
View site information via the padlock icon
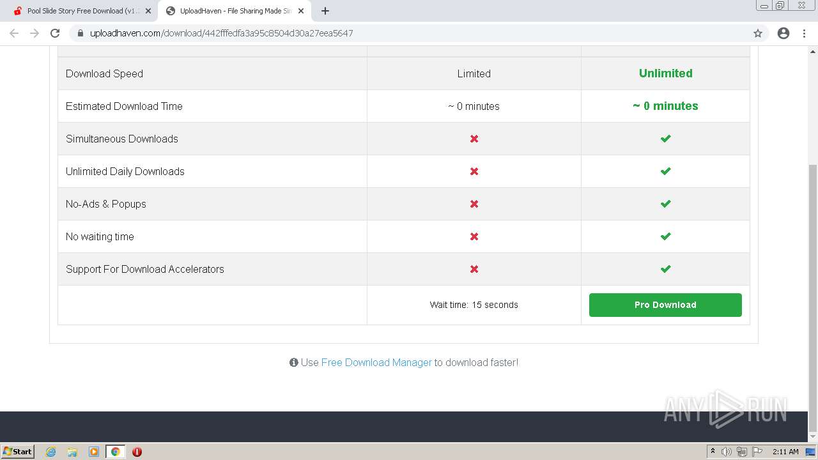(x=81, y=33)
